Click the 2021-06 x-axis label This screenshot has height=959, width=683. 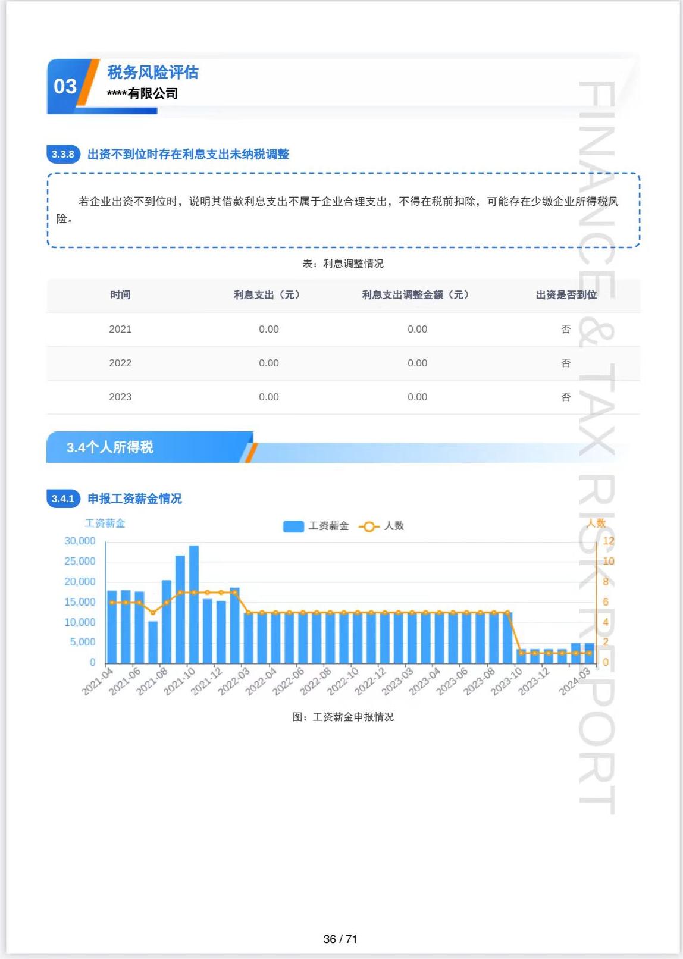125,682
